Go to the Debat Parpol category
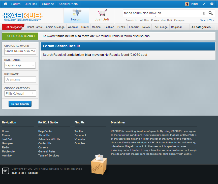 [35, 27]
